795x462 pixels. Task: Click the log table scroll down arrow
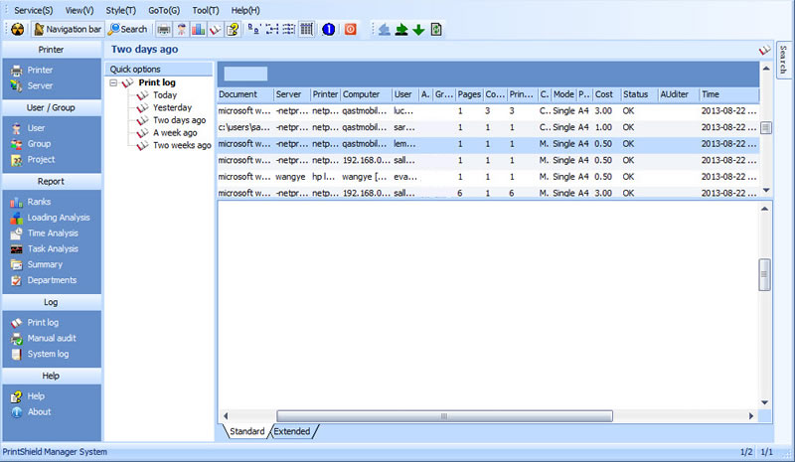pyautogui.click(x=766, y=191)
